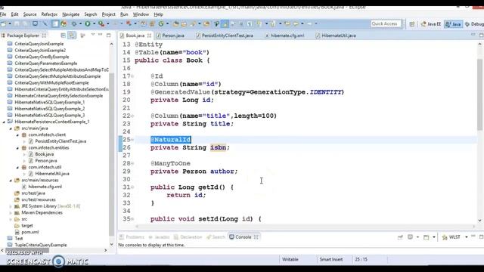Viewport: 484px width, 272px height.
Task: Click the Display Selected Console icon
Action: [x=410, y=236]
